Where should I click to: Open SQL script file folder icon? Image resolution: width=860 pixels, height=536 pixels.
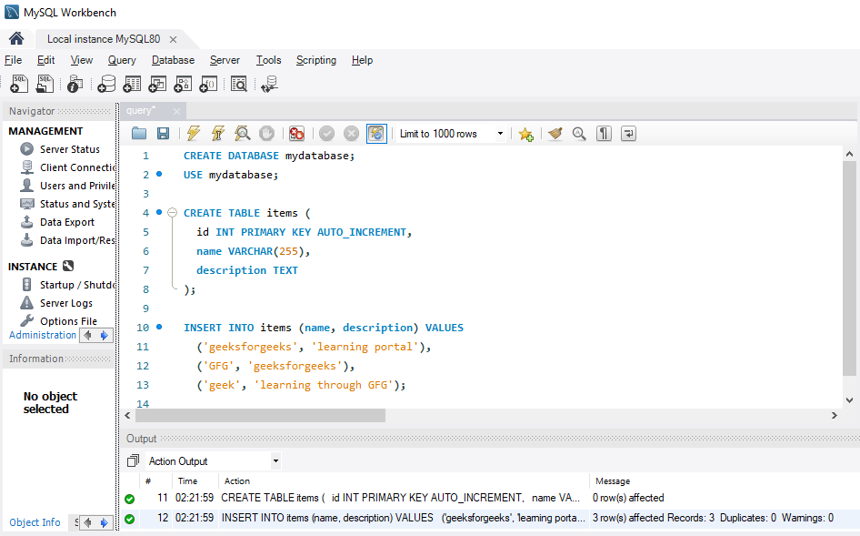coord(139,134)
